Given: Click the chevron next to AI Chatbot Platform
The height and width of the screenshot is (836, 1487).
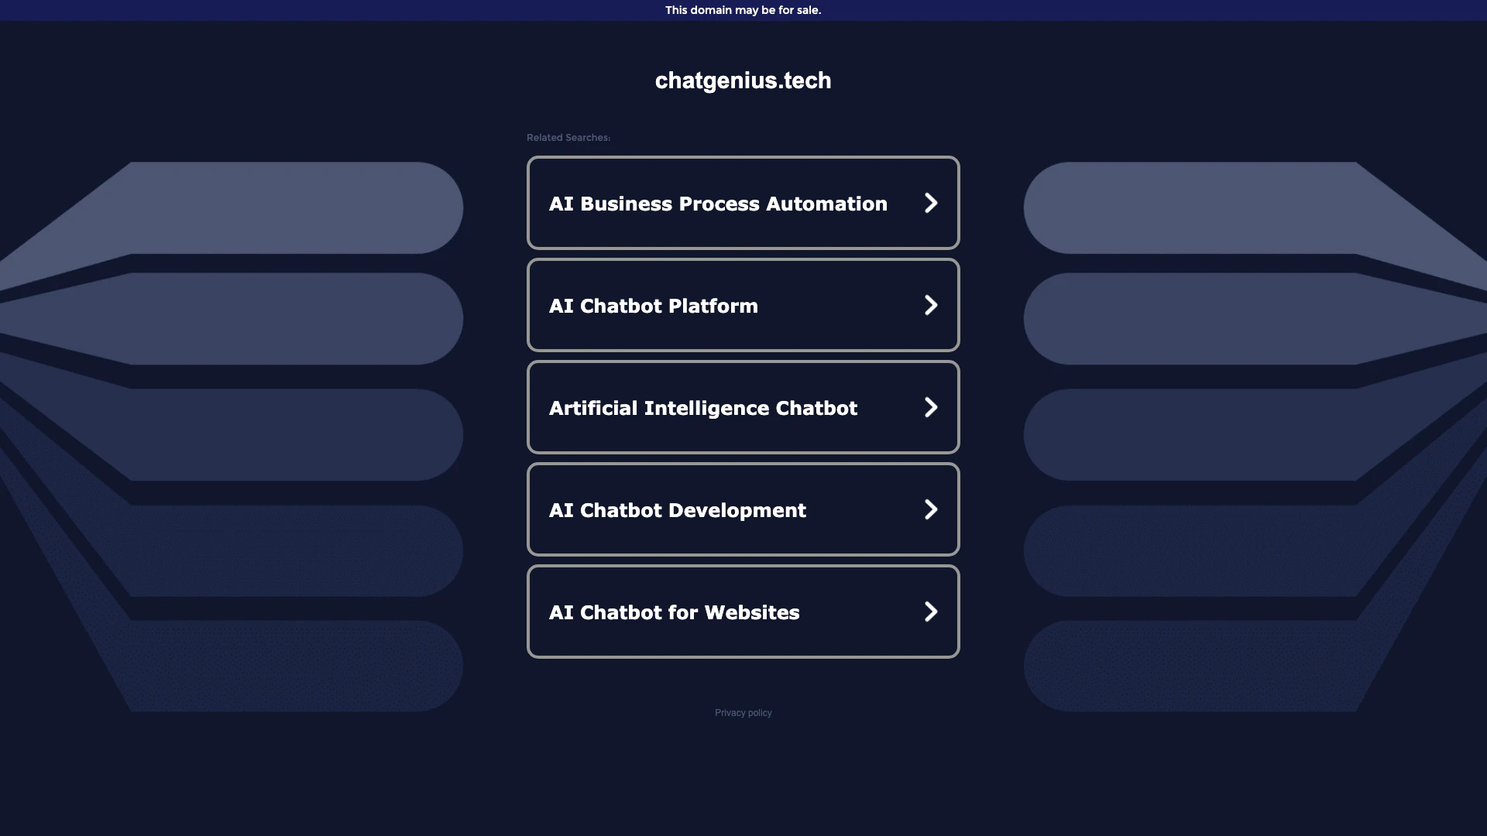Looking at the screenshot, I should click(x=931, y=306).
